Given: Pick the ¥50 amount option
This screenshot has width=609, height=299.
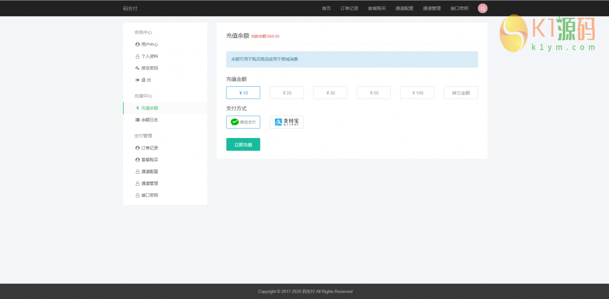Looking at the screenshot, I should pos(373,92).
